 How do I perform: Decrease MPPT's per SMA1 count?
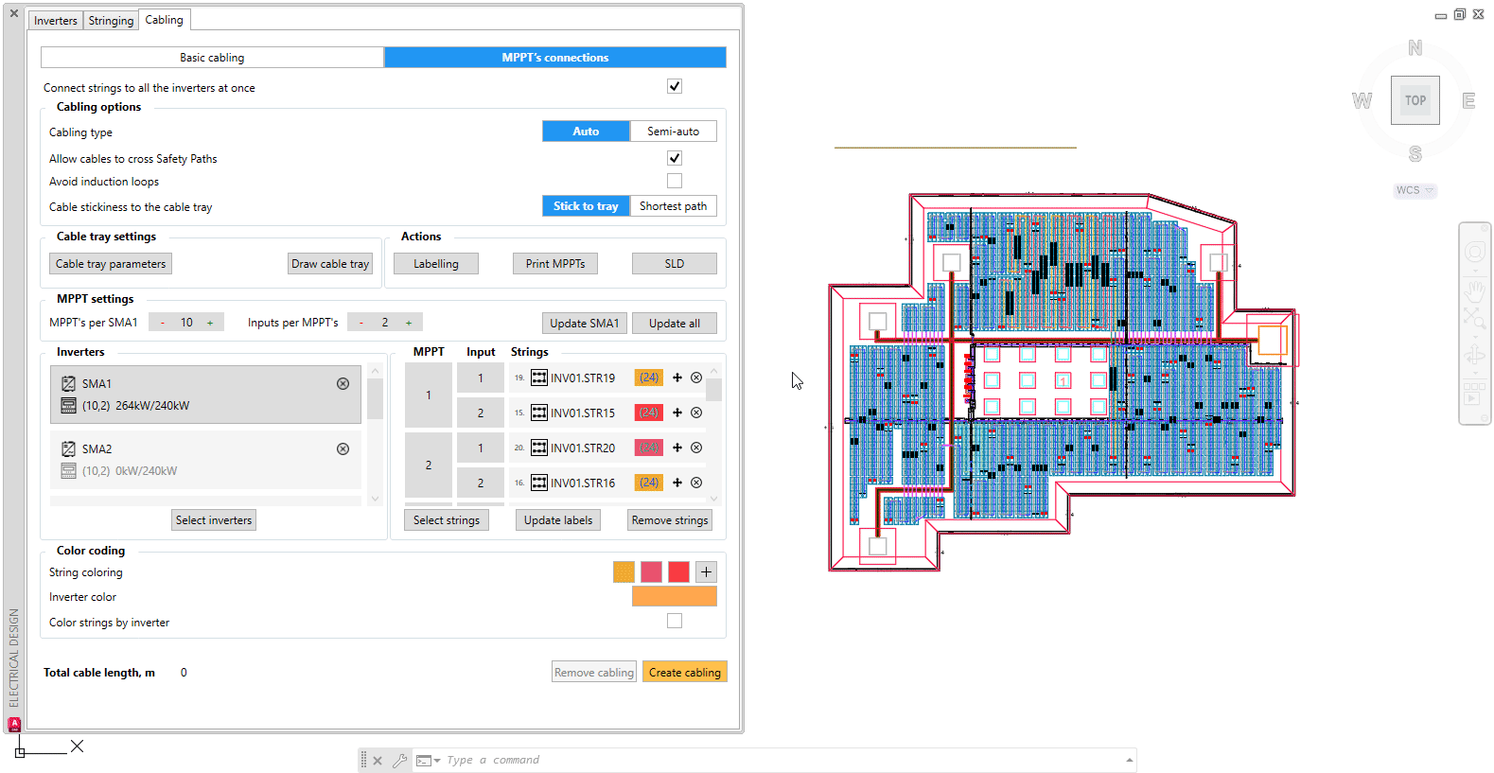click(163, 323)
